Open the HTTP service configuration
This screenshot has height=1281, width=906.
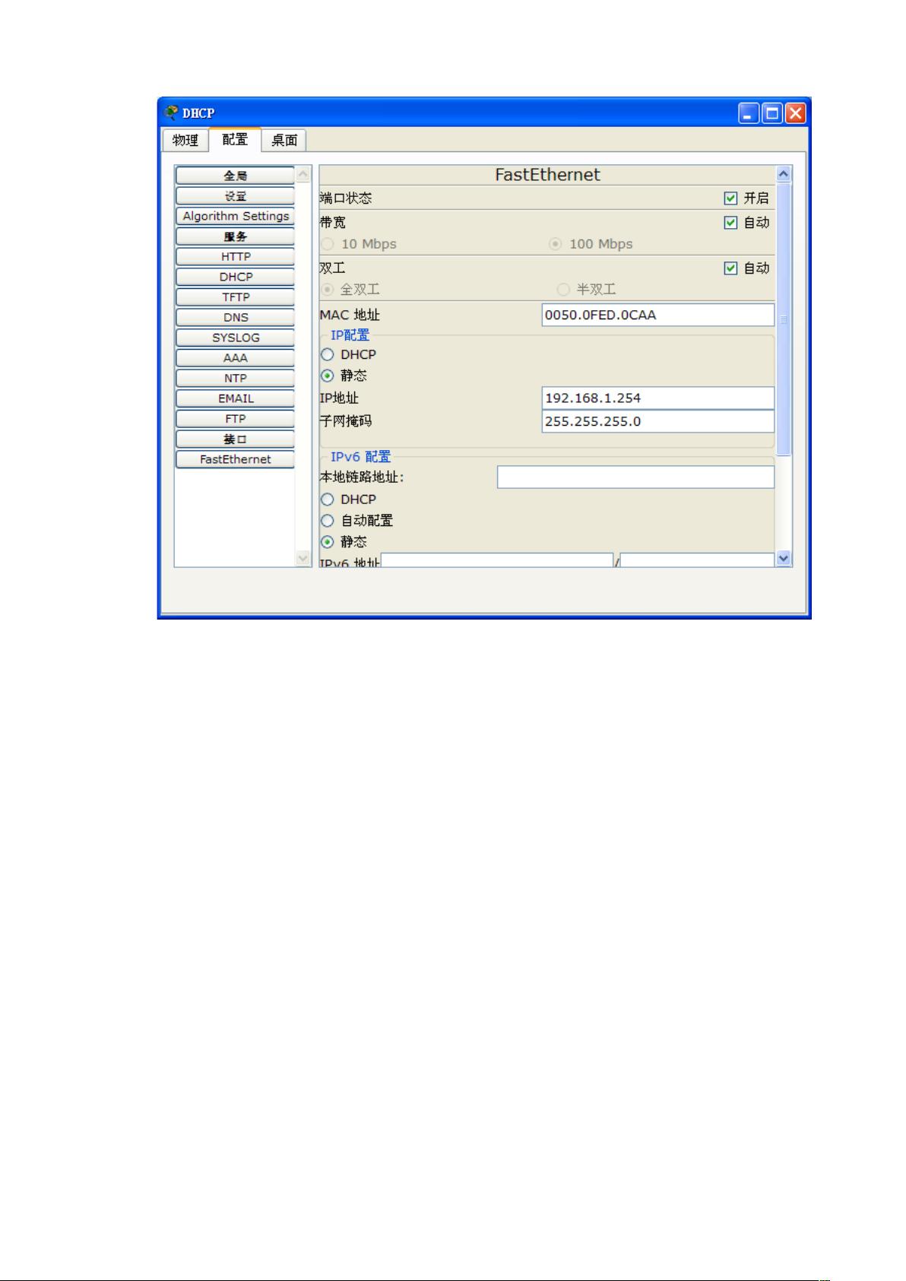tap(235, 257)
